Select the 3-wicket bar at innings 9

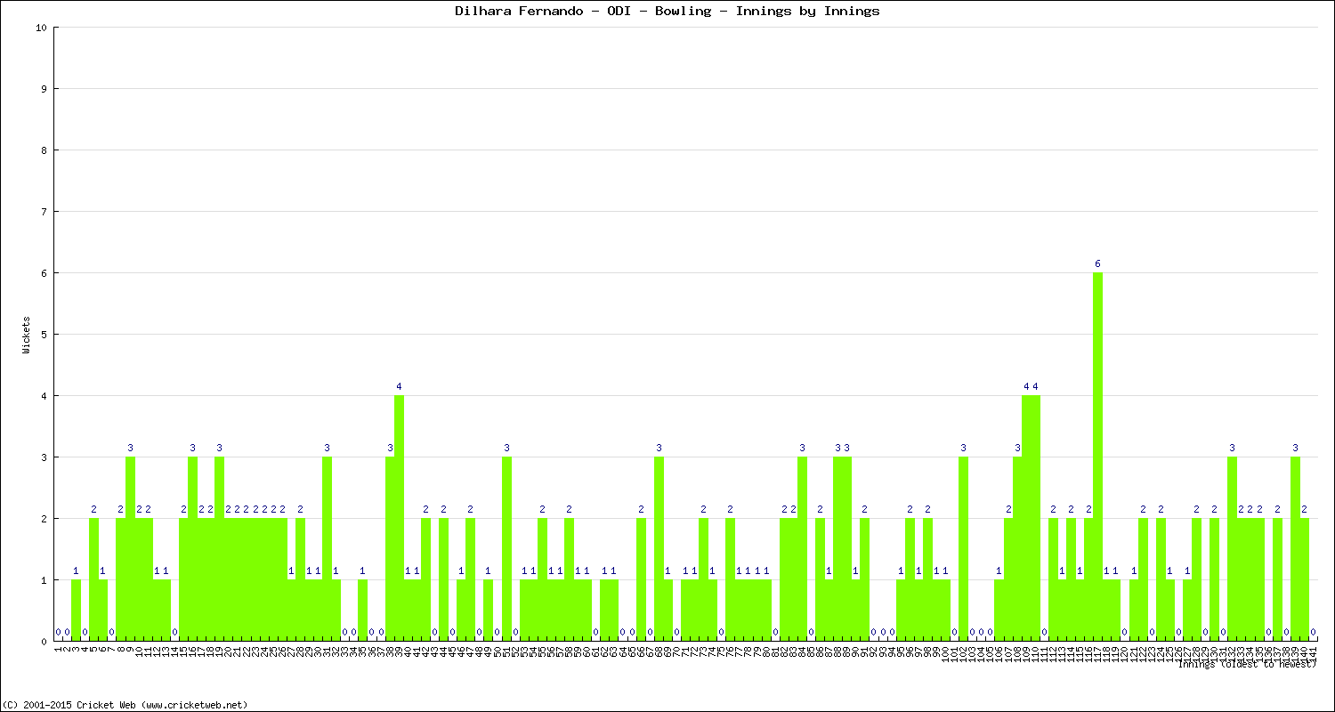pos(130,548)
